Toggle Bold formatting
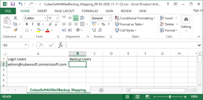Screen dimensions: 203x100 coord(27,24)
